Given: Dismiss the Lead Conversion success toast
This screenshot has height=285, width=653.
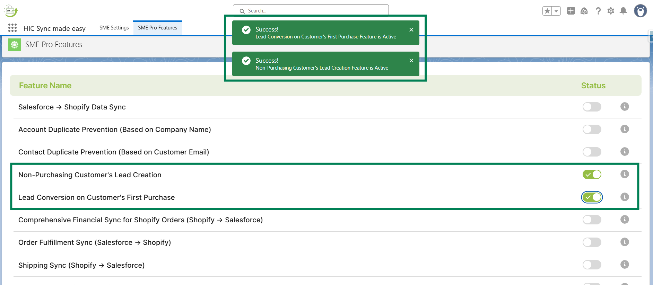Looking at the screenshot, I should 411,30.
